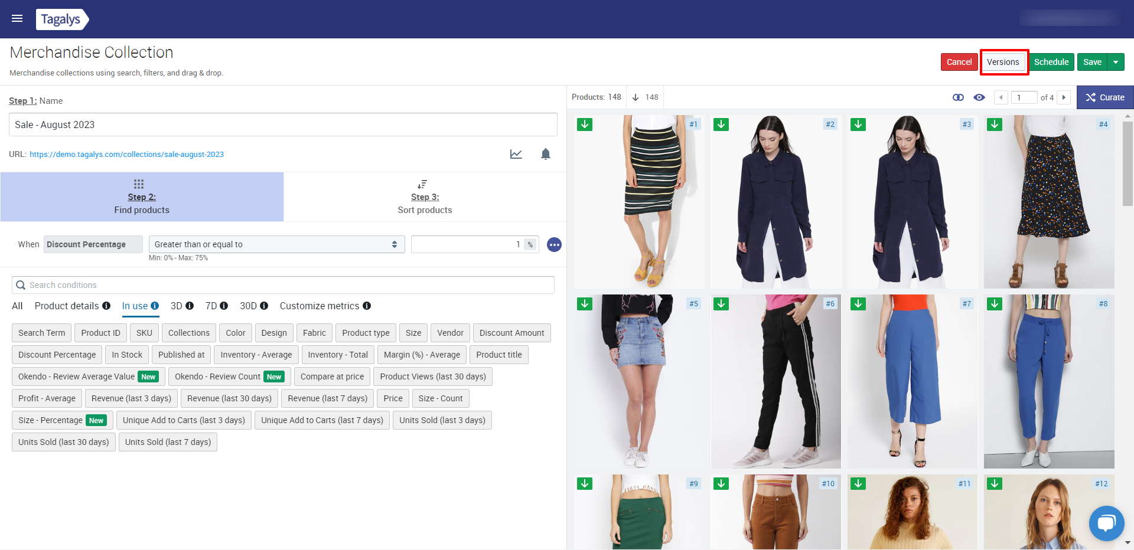Select the Customize metrics tab
Screen dimensions: 1134x550
coord(320,306)
